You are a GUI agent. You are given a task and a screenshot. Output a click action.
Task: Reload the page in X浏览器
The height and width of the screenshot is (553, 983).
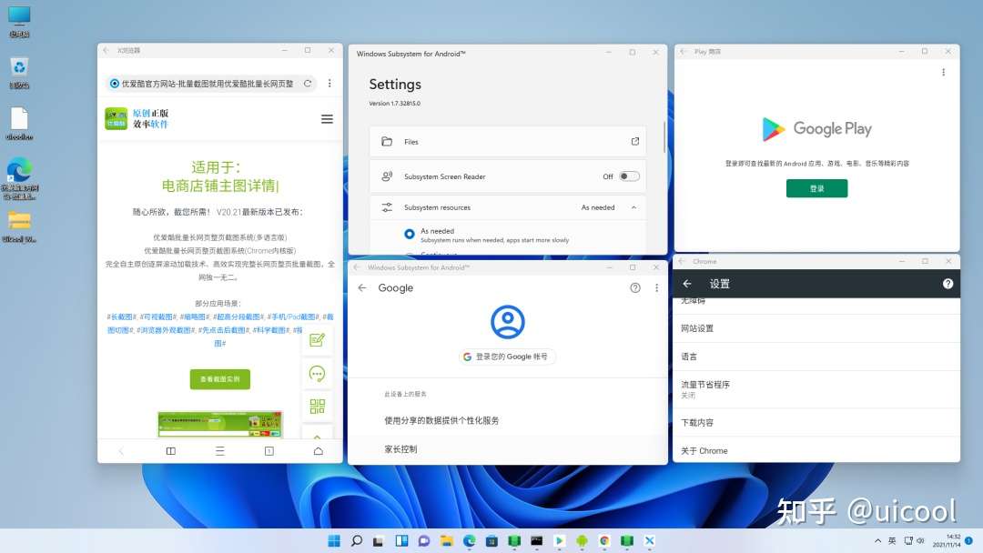(308, 84)
